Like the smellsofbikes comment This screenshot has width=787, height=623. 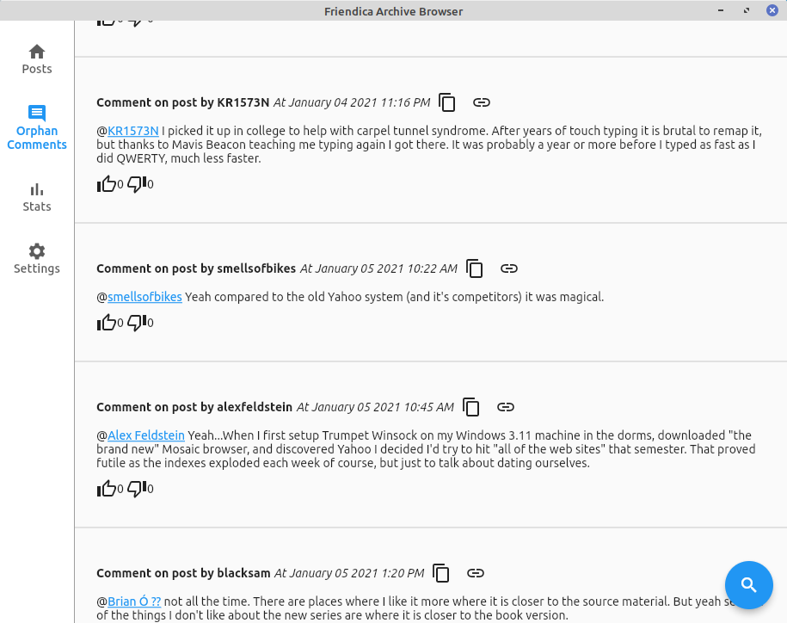click(108, 323)
